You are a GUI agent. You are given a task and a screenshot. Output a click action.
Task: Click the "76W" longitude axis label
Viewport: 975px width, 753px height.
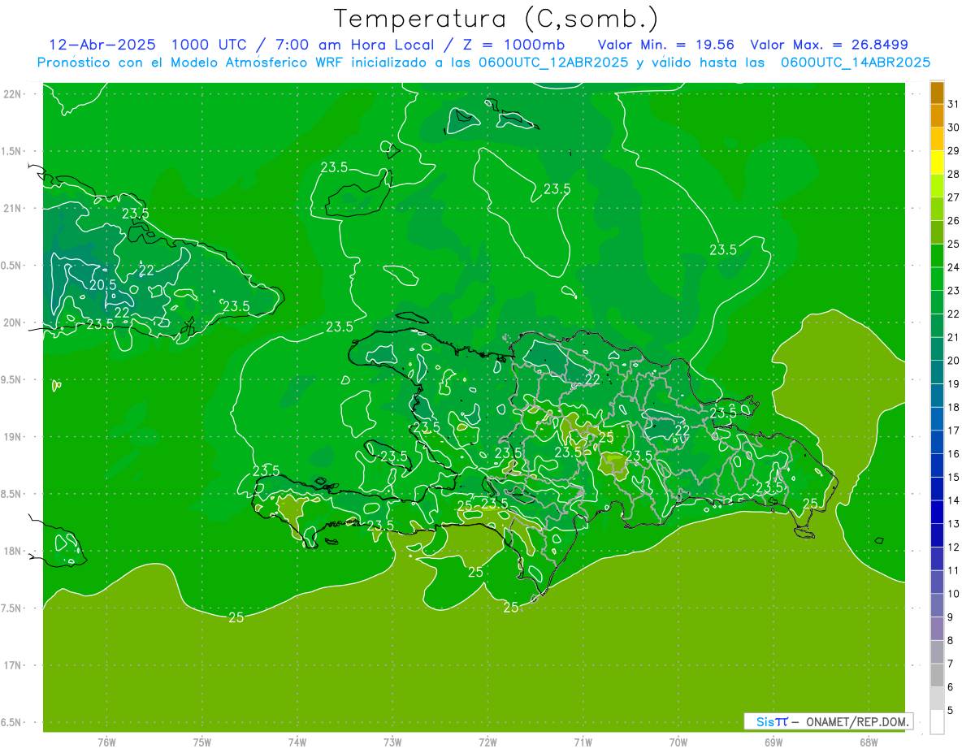(106, 742)
